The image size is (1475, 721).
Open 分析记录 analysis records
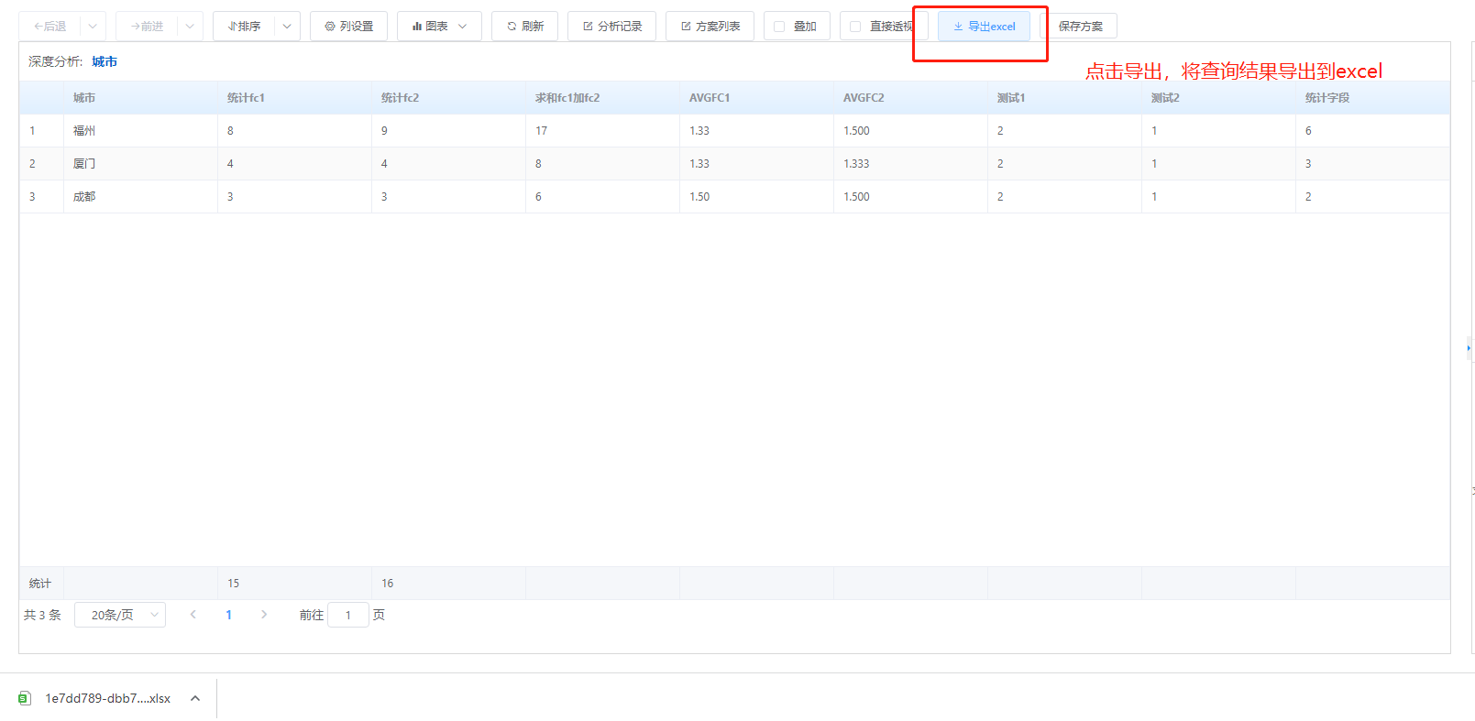coord(611,27)
